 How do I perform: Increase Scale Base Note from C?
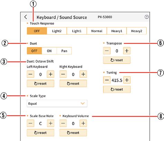[x=51, y=123]
